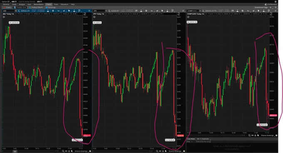This screenshot has width=283, height=153.
Task: Open chart settings gear on COMP:GIDS chart
Action: 242,11
